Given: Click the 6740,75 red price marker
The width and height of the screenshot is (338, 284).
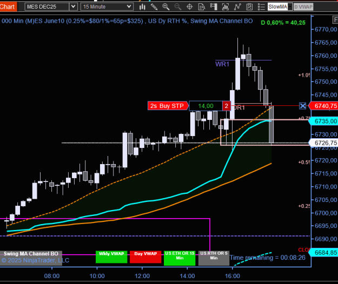Looking at the screenshot, I should [x=324, y=106].
